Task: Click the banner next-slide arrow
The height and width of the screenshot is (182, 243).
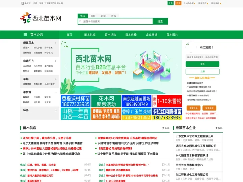Action: tap(177, 66)
